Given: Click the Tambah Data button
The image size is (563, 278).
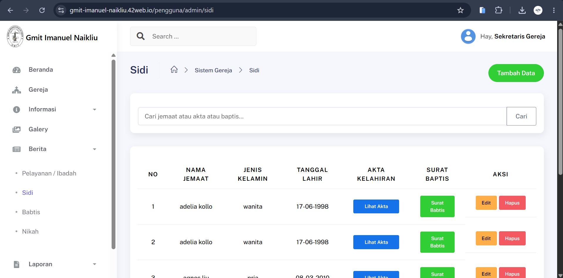Looking at the screenshot, I should 516,73.
